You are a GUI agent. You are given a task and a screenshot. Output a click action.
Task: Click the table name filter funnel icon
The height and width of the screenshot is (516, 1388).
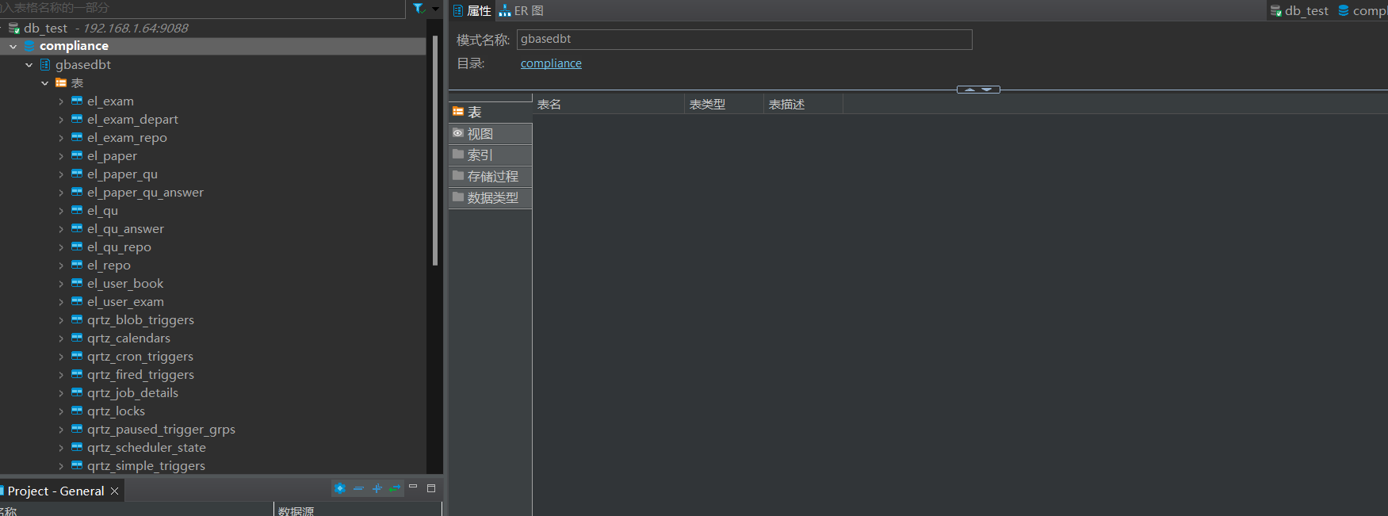pyautogui.click(x=419, y=9)
